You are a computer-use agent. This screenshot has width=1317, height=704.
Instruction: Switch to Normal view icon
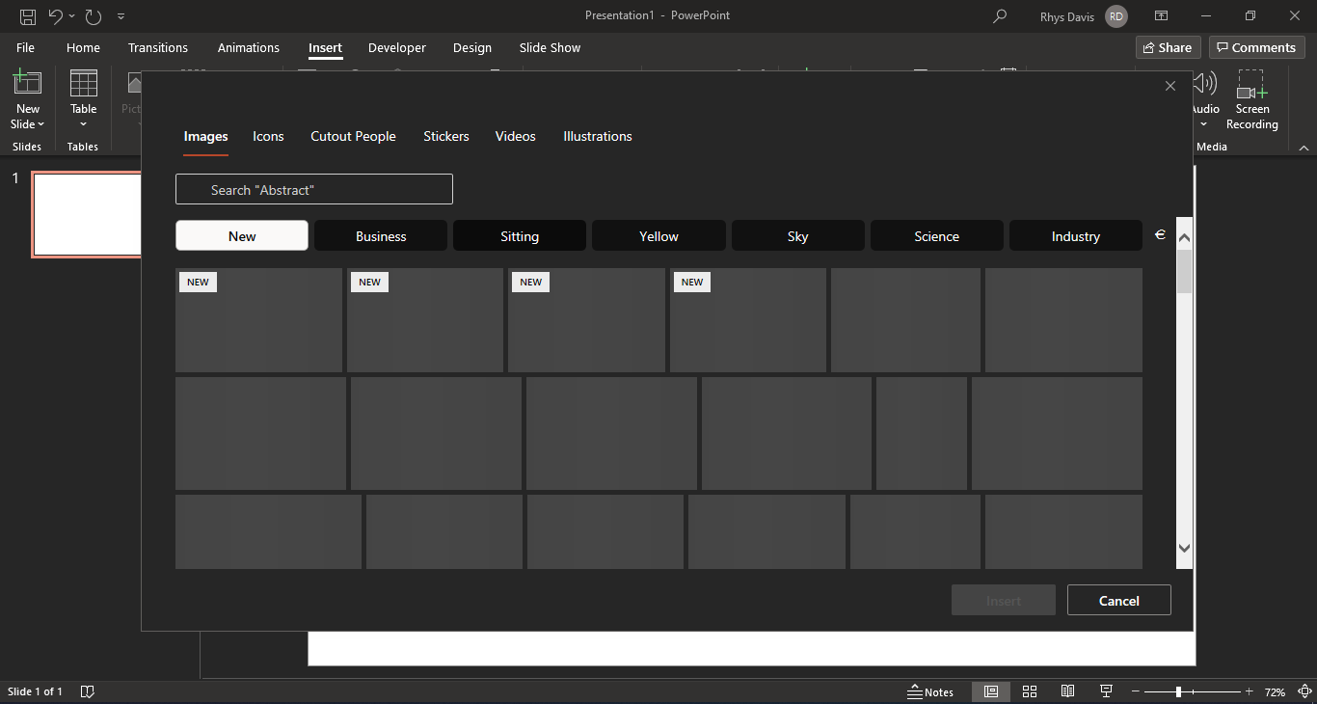[x=991, y=692]
